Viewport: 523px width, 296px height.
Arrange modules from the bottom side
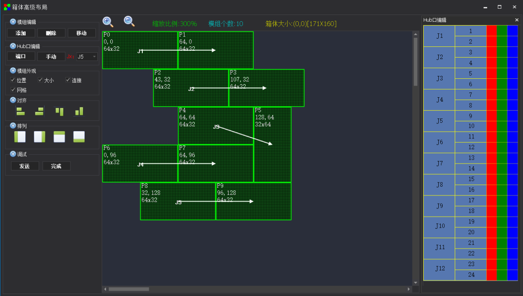pyautogui.click(x=78, y=137)
